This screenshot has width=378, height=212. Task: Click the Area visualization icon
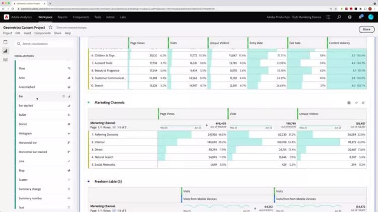coord(69,78)
